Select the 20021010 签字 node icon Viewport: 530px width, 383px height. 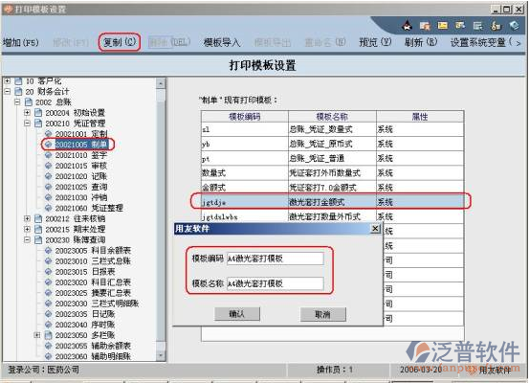49,155
